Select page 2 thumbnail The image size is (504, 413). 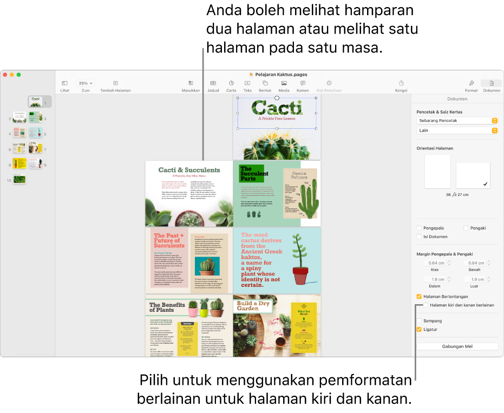pos(19,117)
